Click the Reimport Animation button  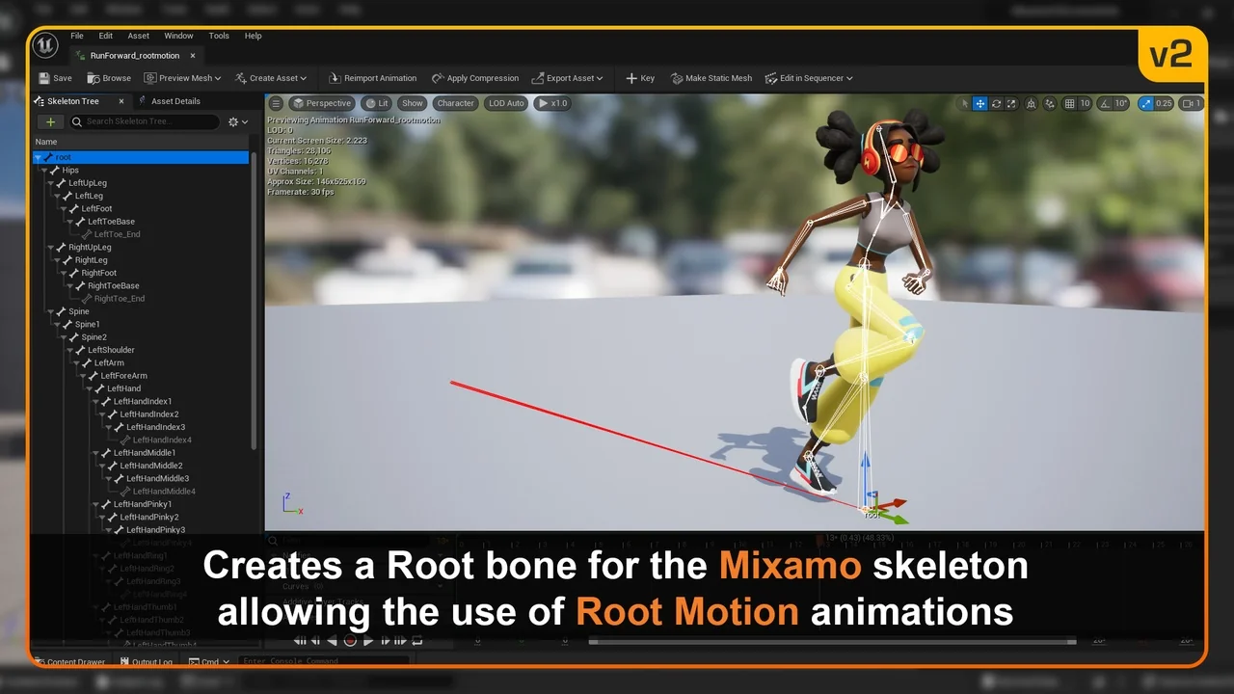tap(372, 78)
